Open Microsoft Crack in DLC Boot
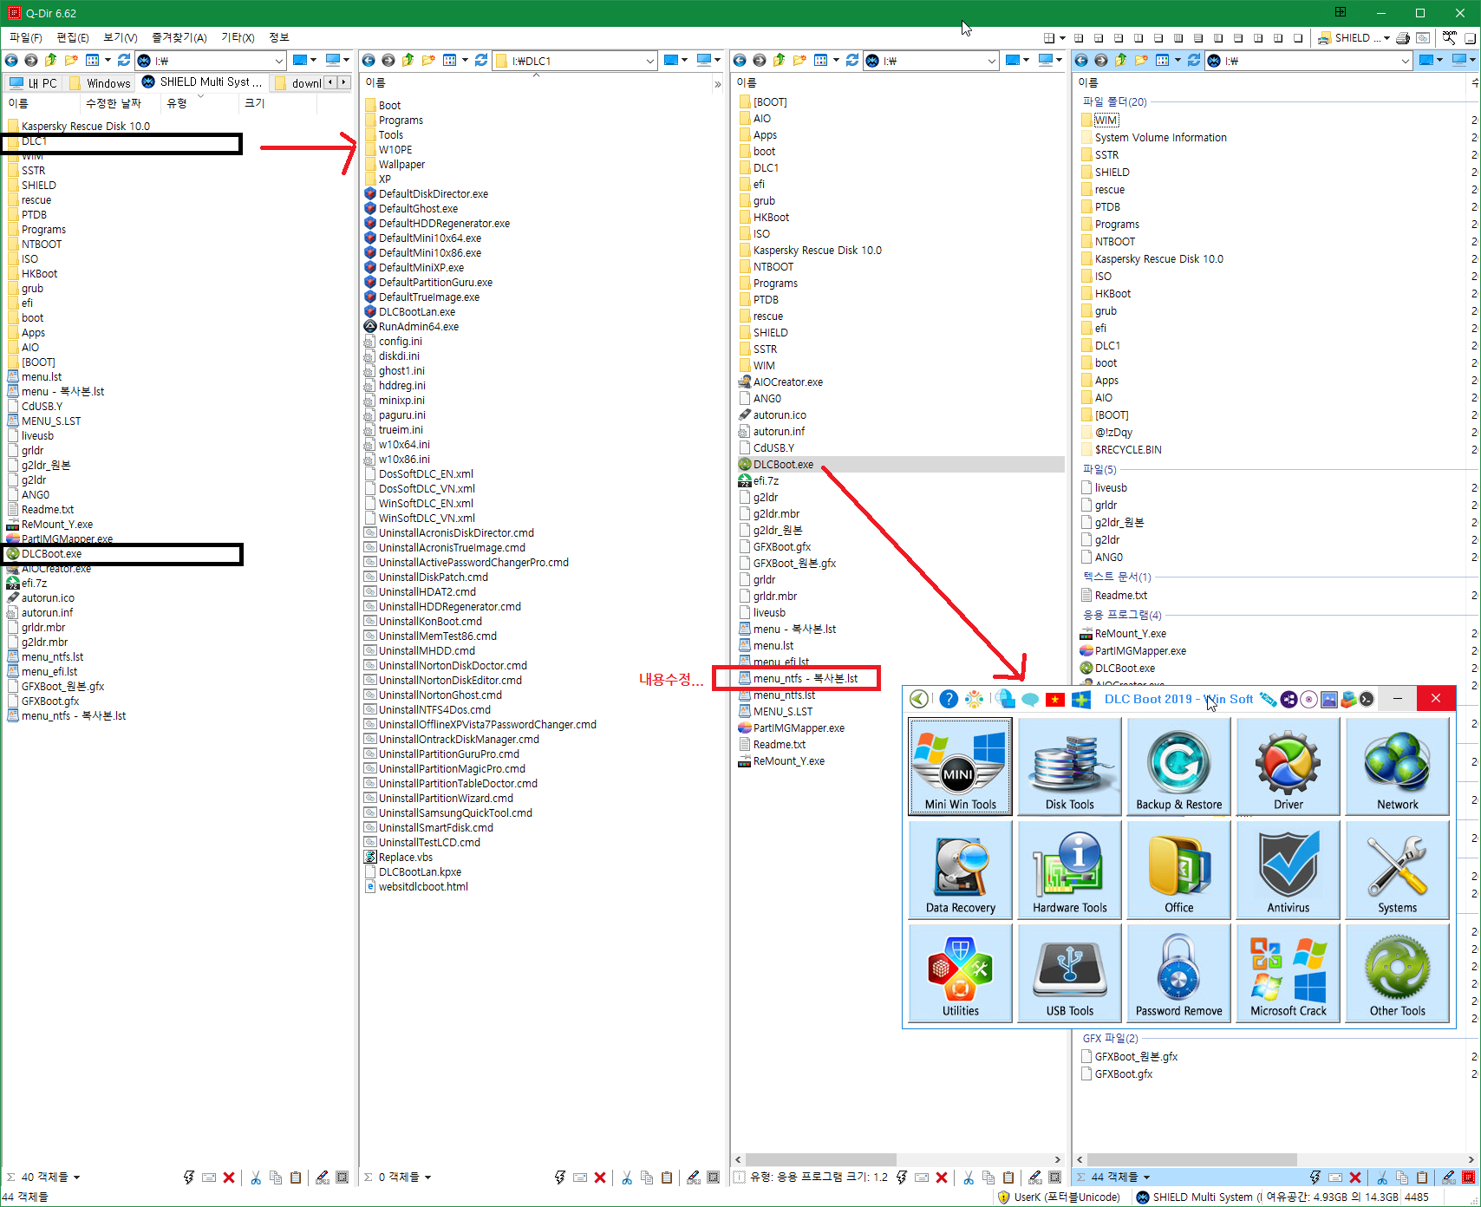Viewport: 1481px width, 1207px height. [x=1288, y=973]
